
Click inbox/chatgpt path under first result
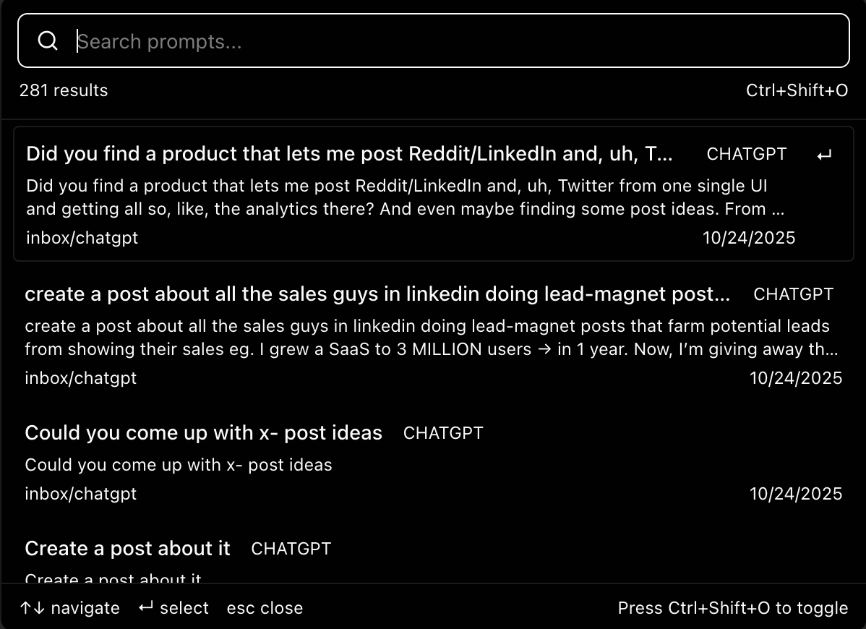(x=82, y=238)
